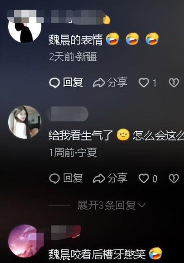Click the chevron beside 展开3条回复

click(x=142, y=205)
